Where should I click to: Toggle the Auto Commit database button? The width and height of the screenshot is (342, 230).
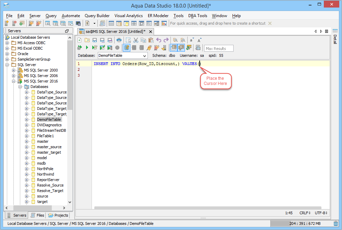[127, 48]
